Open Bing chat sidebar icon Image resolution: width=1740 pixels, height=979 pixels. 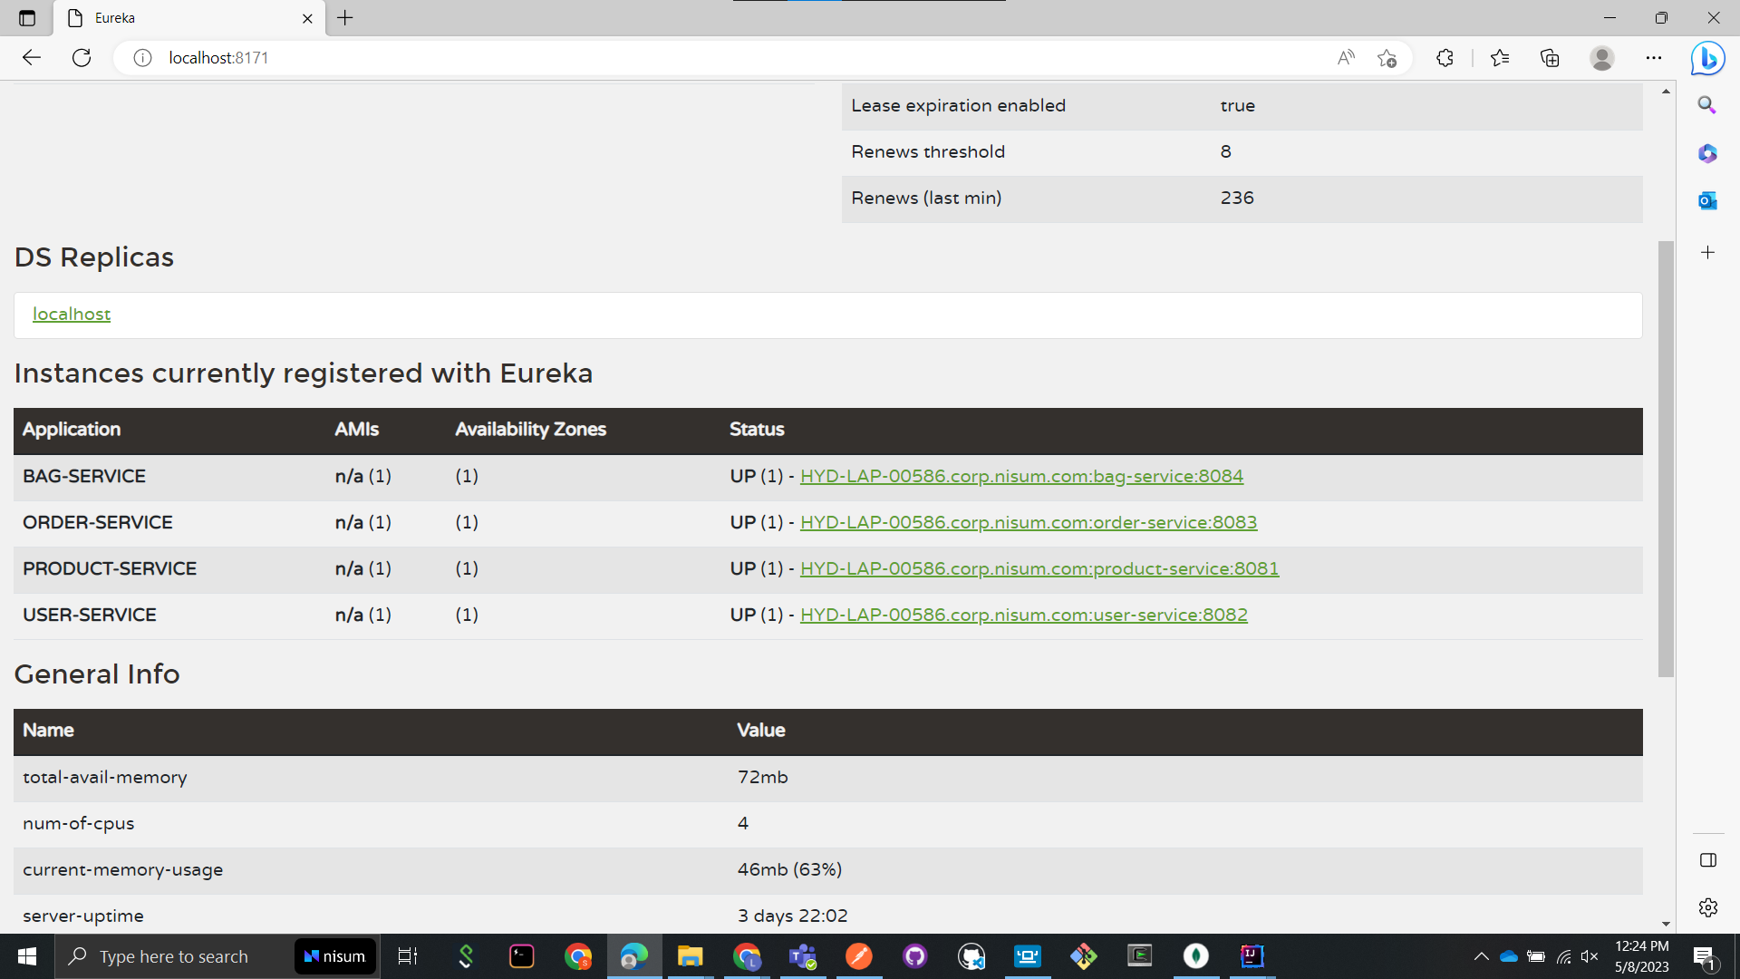1707,58
